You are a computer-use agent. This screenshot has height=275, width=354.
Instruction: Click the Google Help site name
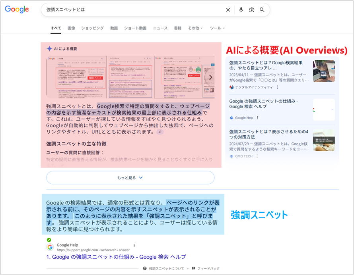(67, 245)
